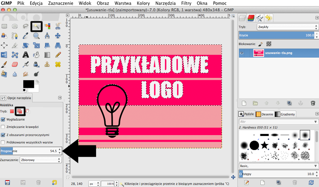This screenshot has width=319, height=187.
Task: Open the Zaznaczenie menu
Action: (x=61, y=3)
